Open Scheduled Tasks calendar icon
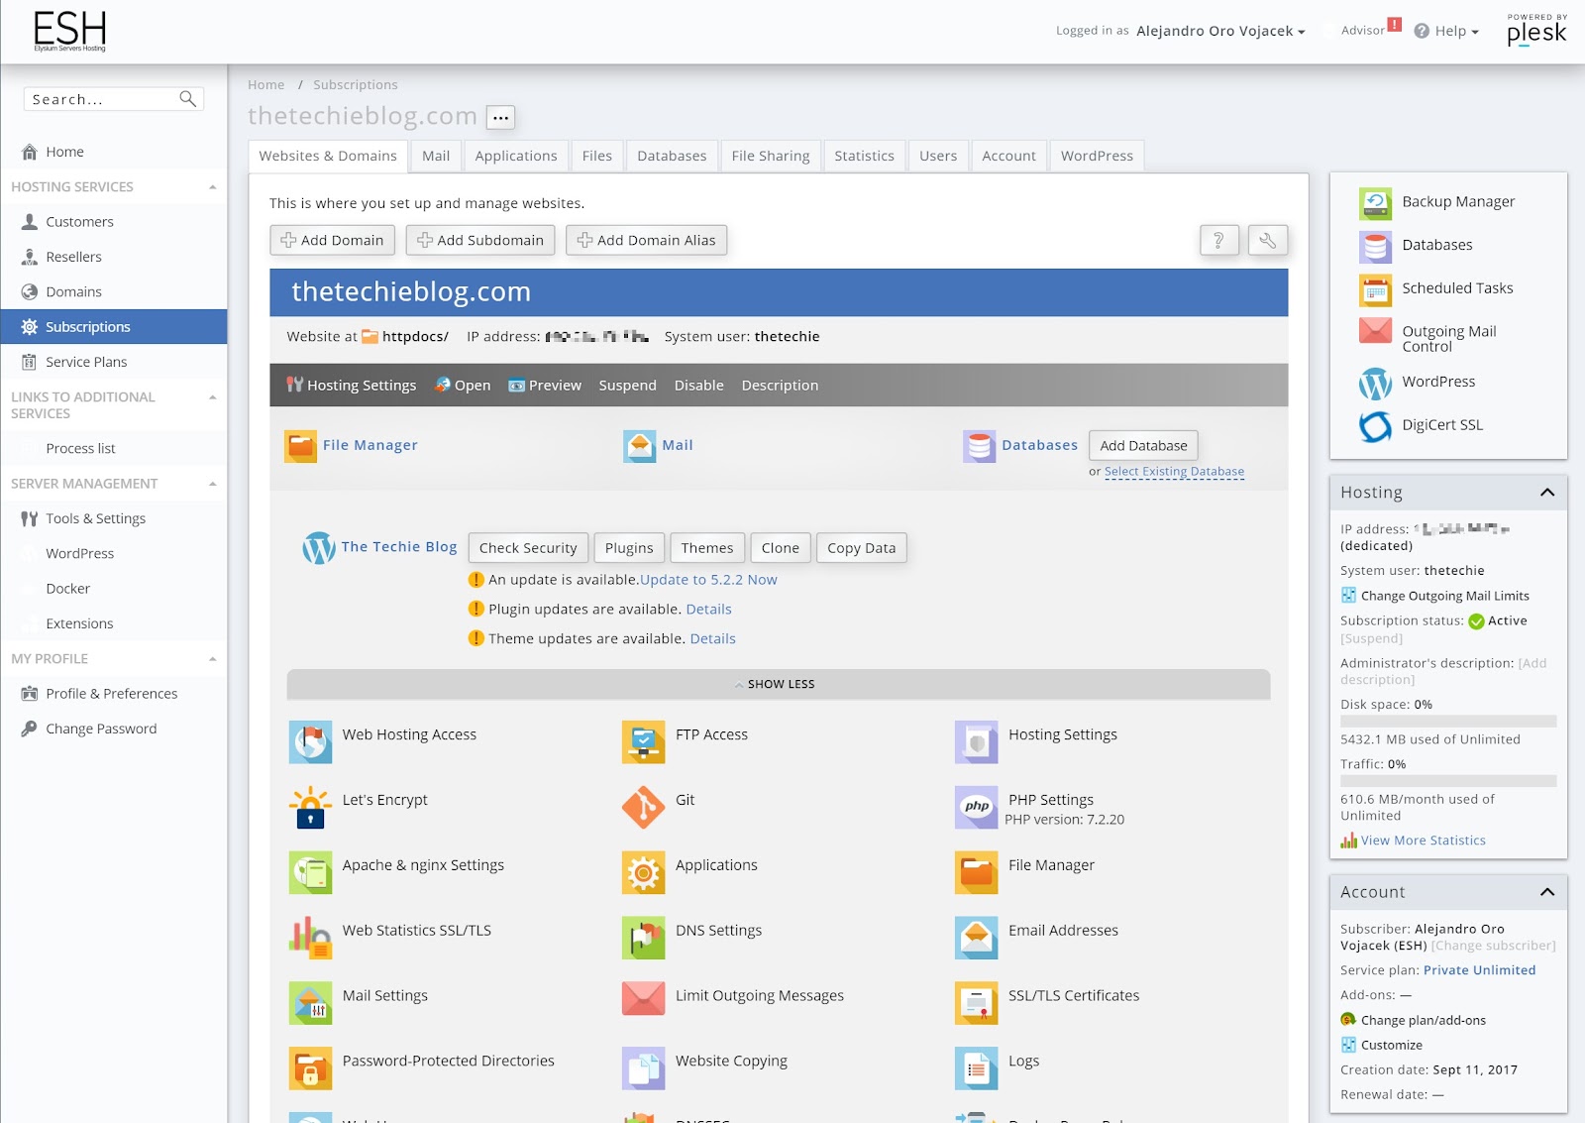1585x1123 pixels. [1375, 289]
